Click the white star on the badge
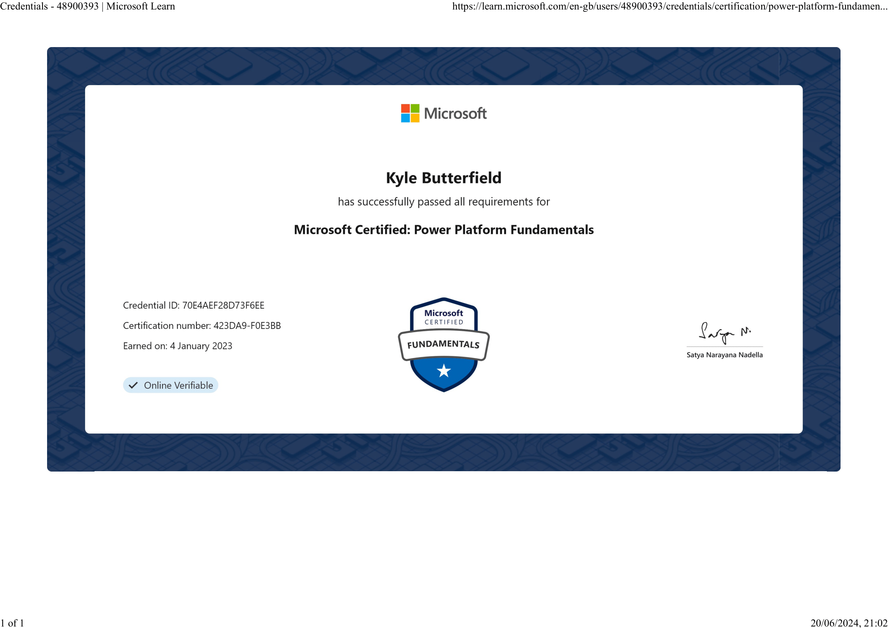The image size is (888, 628). pyautogui.click(x=443, y=371)
